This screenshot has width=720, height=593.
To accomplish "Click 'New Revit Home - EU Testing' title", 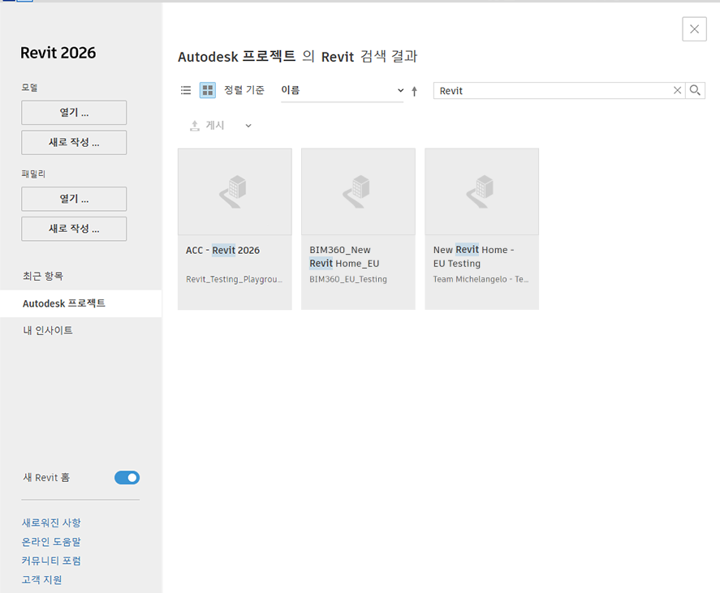I will pyautogui.click(x=473, y=256).
